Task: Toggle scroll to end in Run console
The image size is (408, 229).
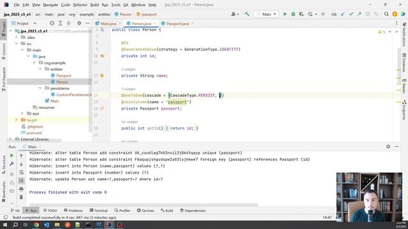Action: tap(21, 181)
